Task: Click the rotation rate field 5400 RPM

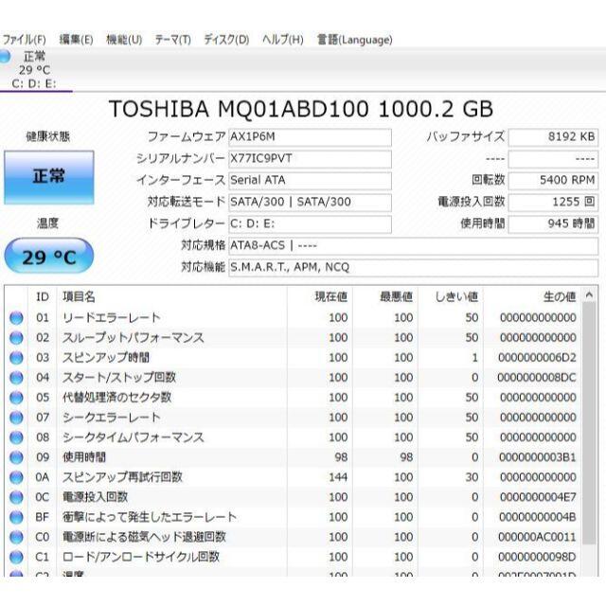Action: coord(553,181)
